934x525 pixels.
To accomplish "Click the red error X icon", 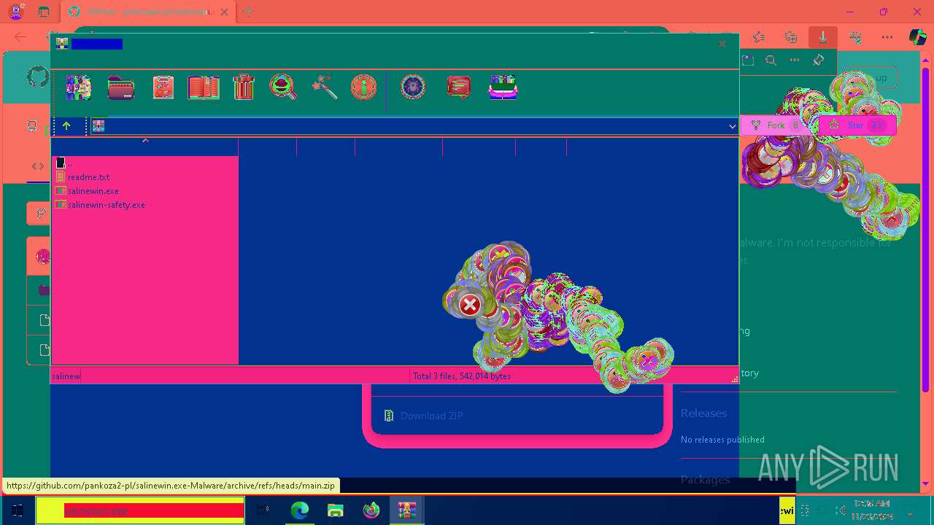I will tap(470, 305).
